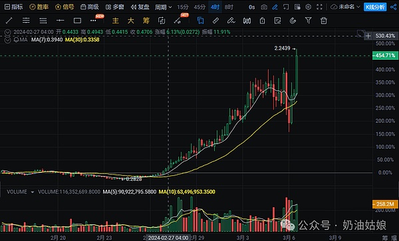The image size is (399, 241).
Task: Expand the 周期 period dropdown
Action: (164, 7)
